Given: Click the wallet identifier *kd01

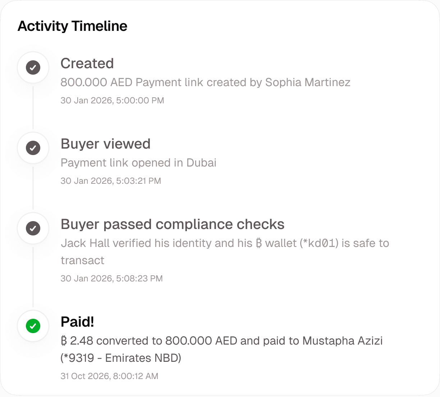Looking at the screenshot, I should coord(319,243).
